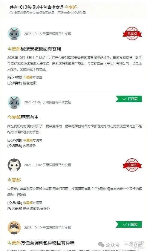Click the green 已回复 badge dated 2025-10-19
147x251 pixels.
tap(129, 224)
